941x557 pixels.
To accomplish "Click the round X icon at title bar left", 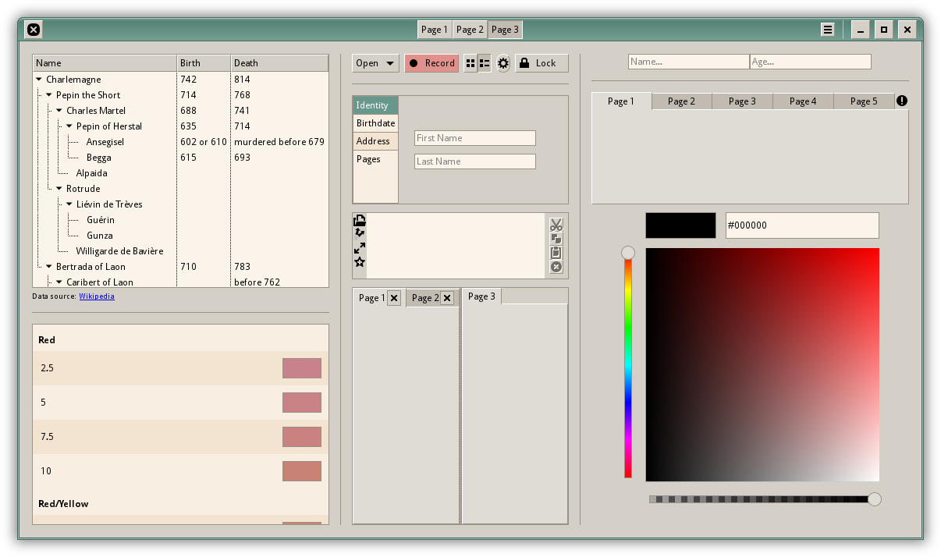I will click(34, 30).
